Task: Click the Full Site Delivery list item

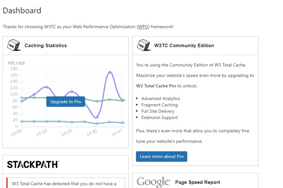Action: 158,111
